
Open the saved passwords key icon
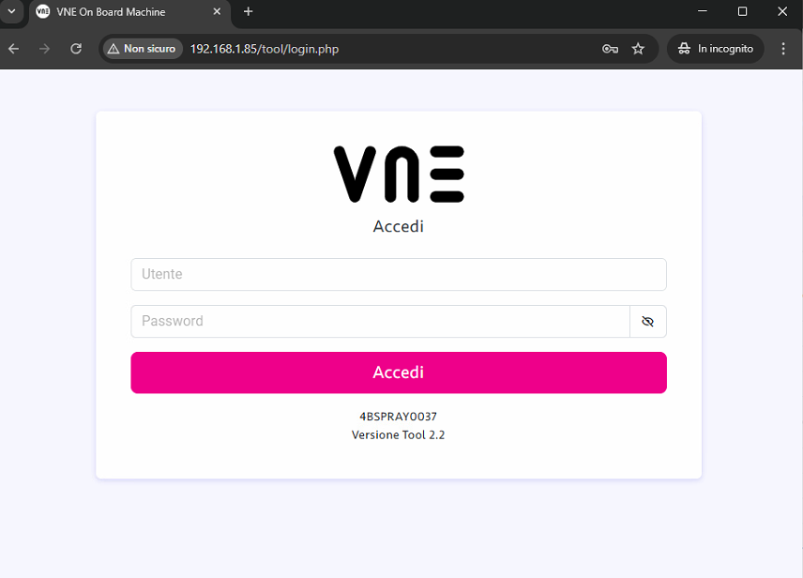610,49
